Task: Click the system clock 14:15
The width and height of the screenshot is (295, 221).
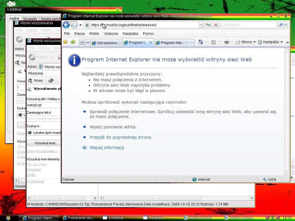Action: click(x=287, y=218)
